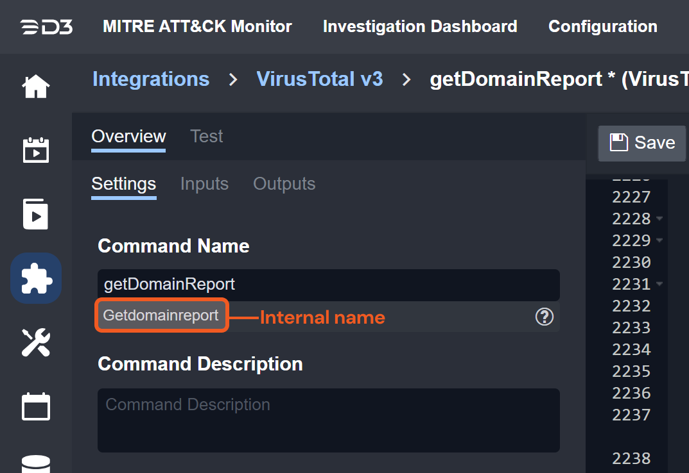Click the blank calendar sidebar icon

pyautogui.click(x=36, y=406)
